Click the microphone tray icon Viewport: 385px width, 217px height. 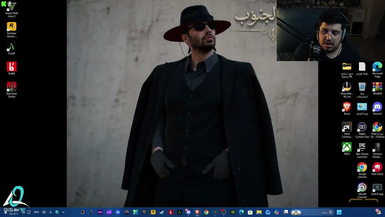(x=51, y=212)
